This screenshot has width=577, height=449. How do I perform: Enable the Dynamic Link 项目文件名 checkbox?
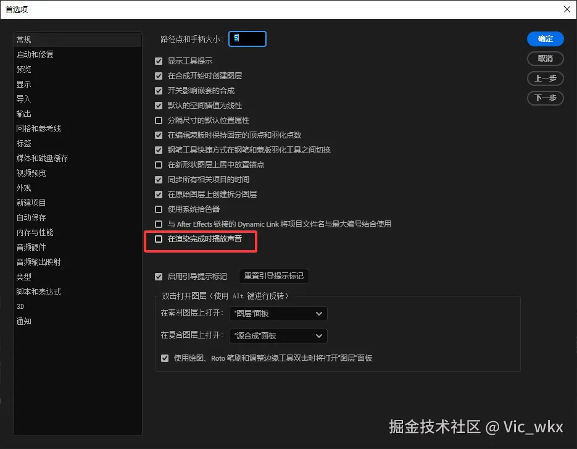pyautogui.click(x=159, y=224)
